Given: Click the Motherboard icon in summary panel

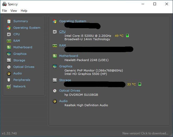Looking at the screenshot, I should [55, 56].
